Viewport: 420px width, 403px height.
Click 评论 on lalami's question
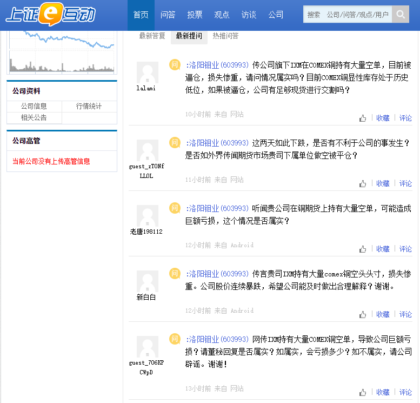tap(405, 118)
